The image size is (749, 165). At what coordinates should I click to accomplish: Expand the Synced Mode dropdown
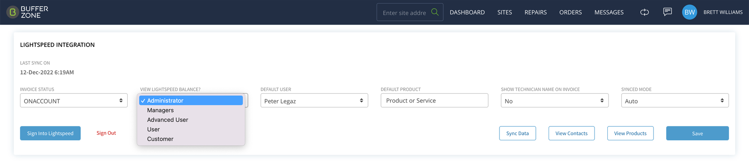coord(675,101)
